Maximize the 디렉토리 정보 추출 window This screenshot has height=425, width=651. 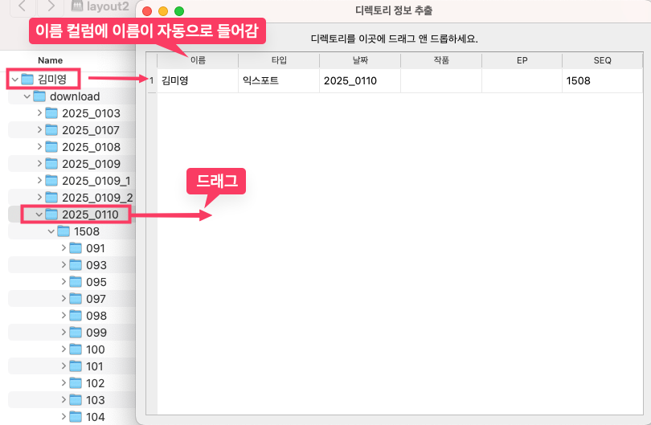[179, 11]
